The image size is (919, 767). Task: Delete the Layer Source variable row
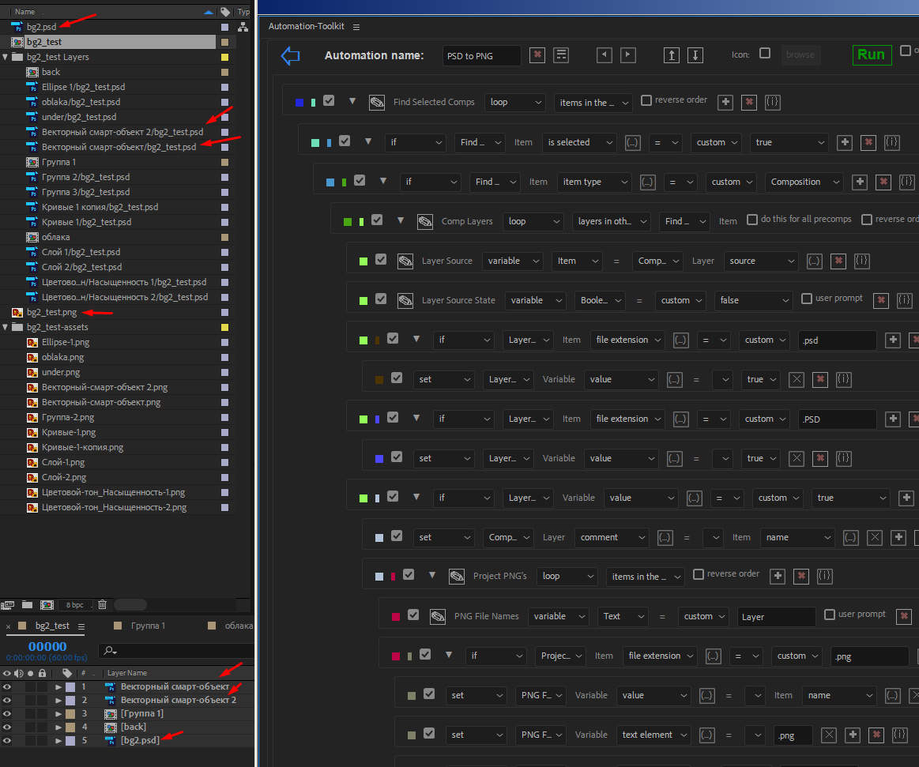(x=838, y=261)
